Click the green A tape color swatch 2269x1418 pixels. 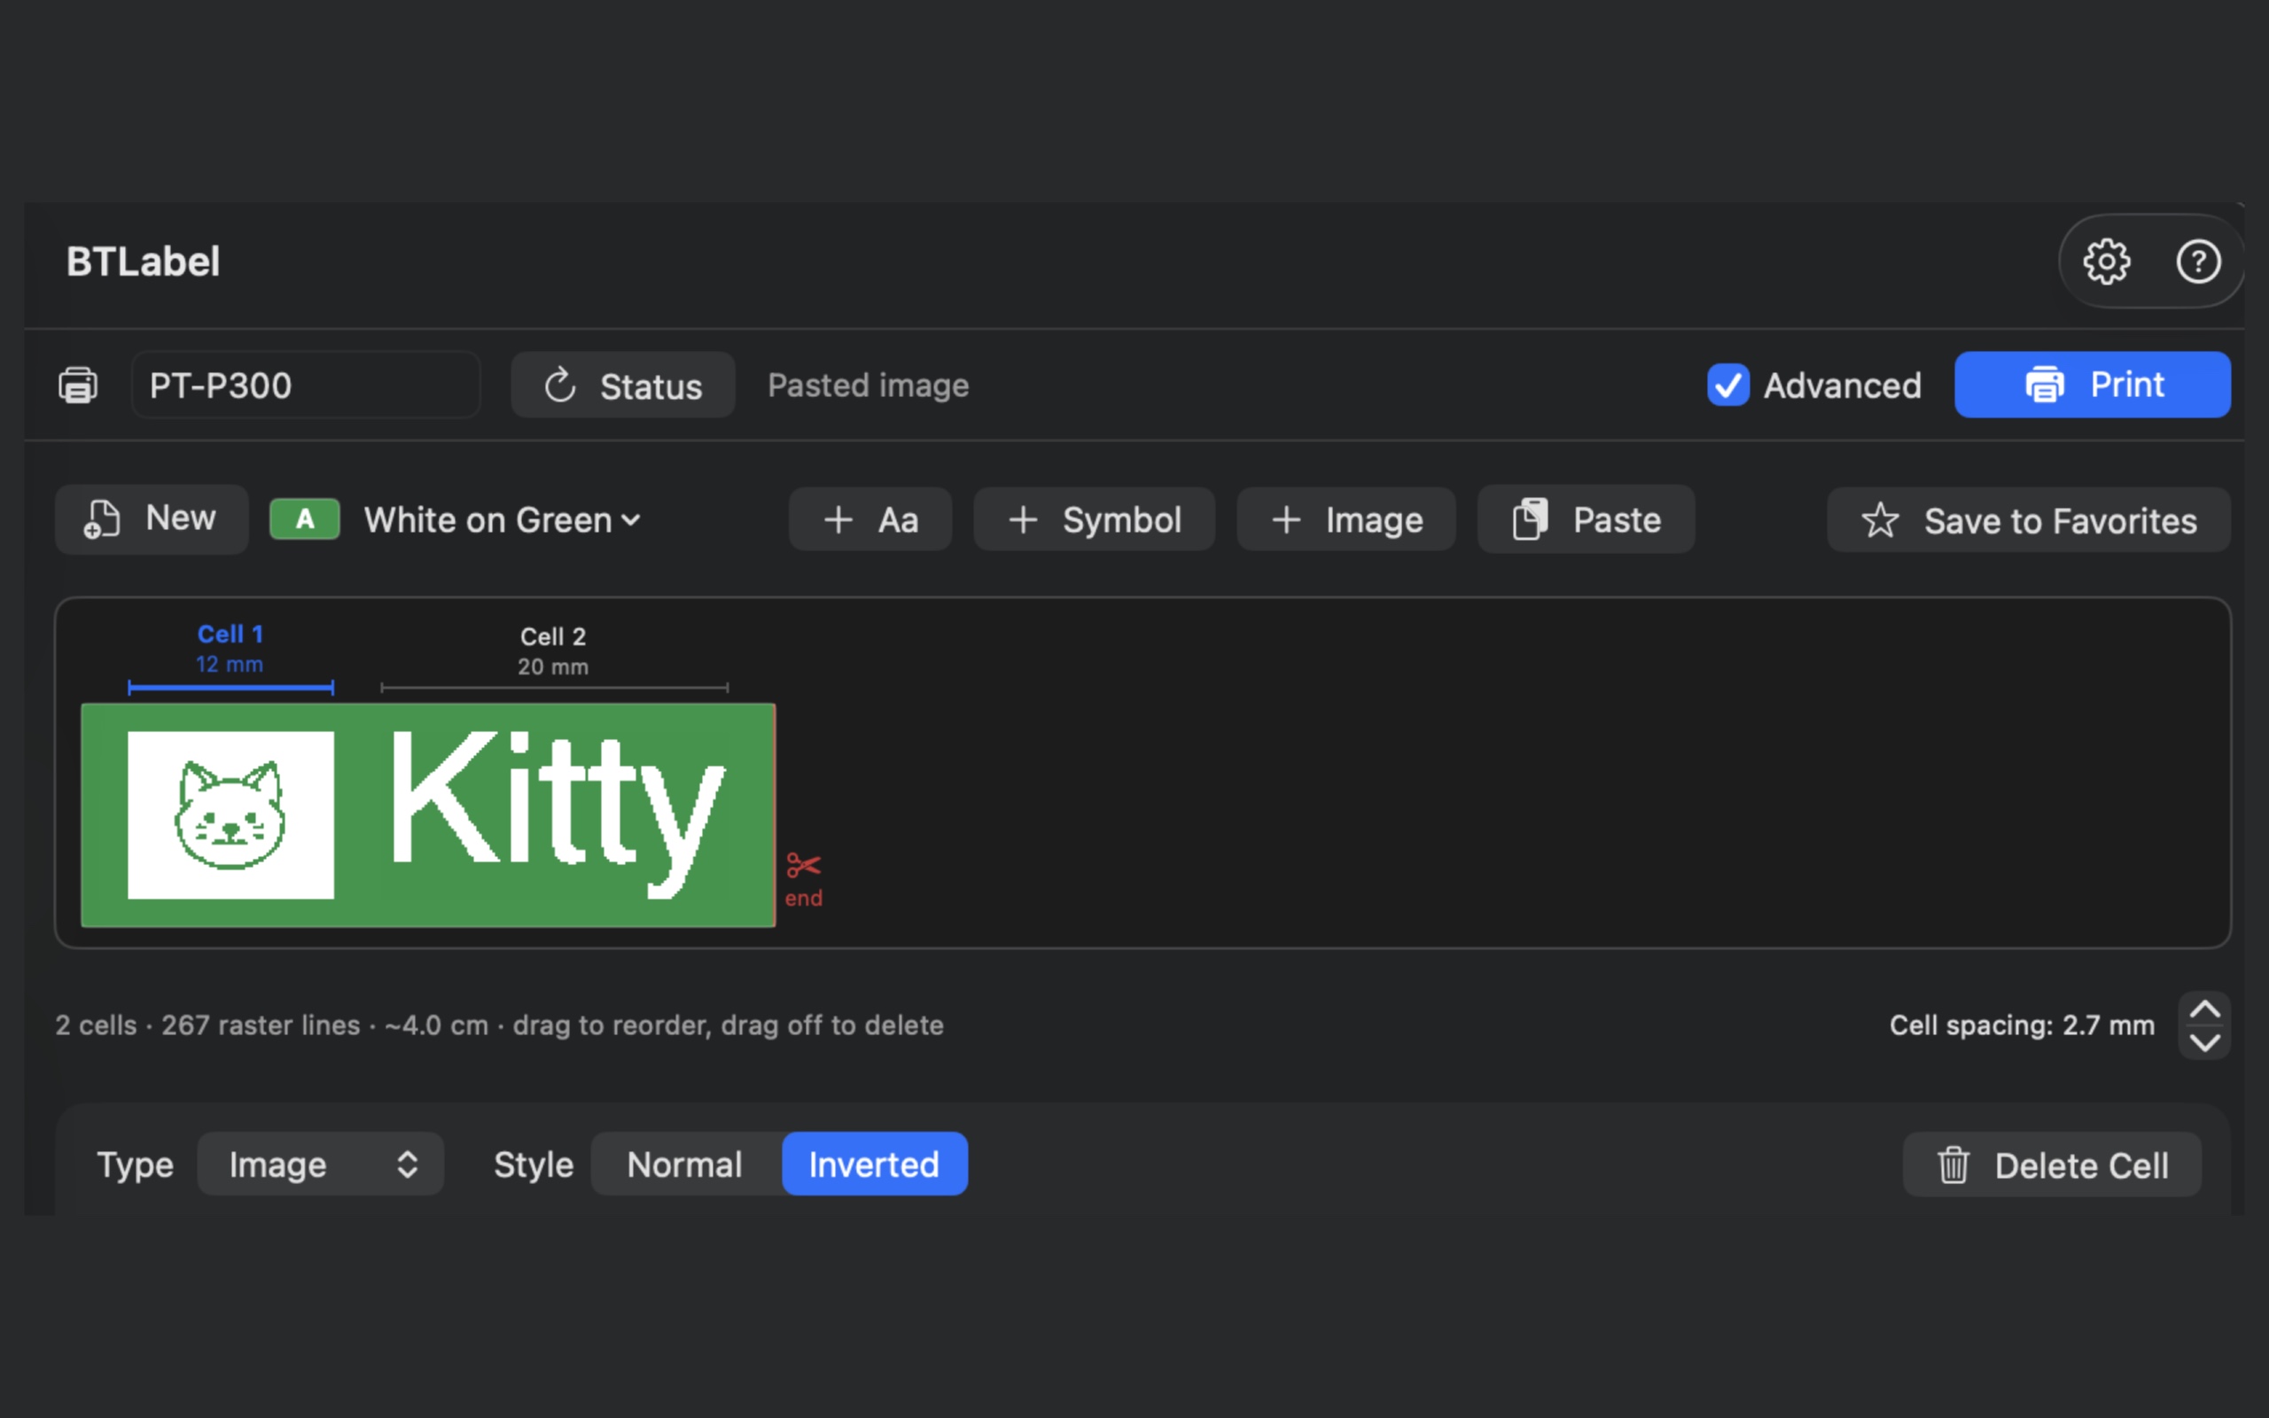[x=305, y=519]
